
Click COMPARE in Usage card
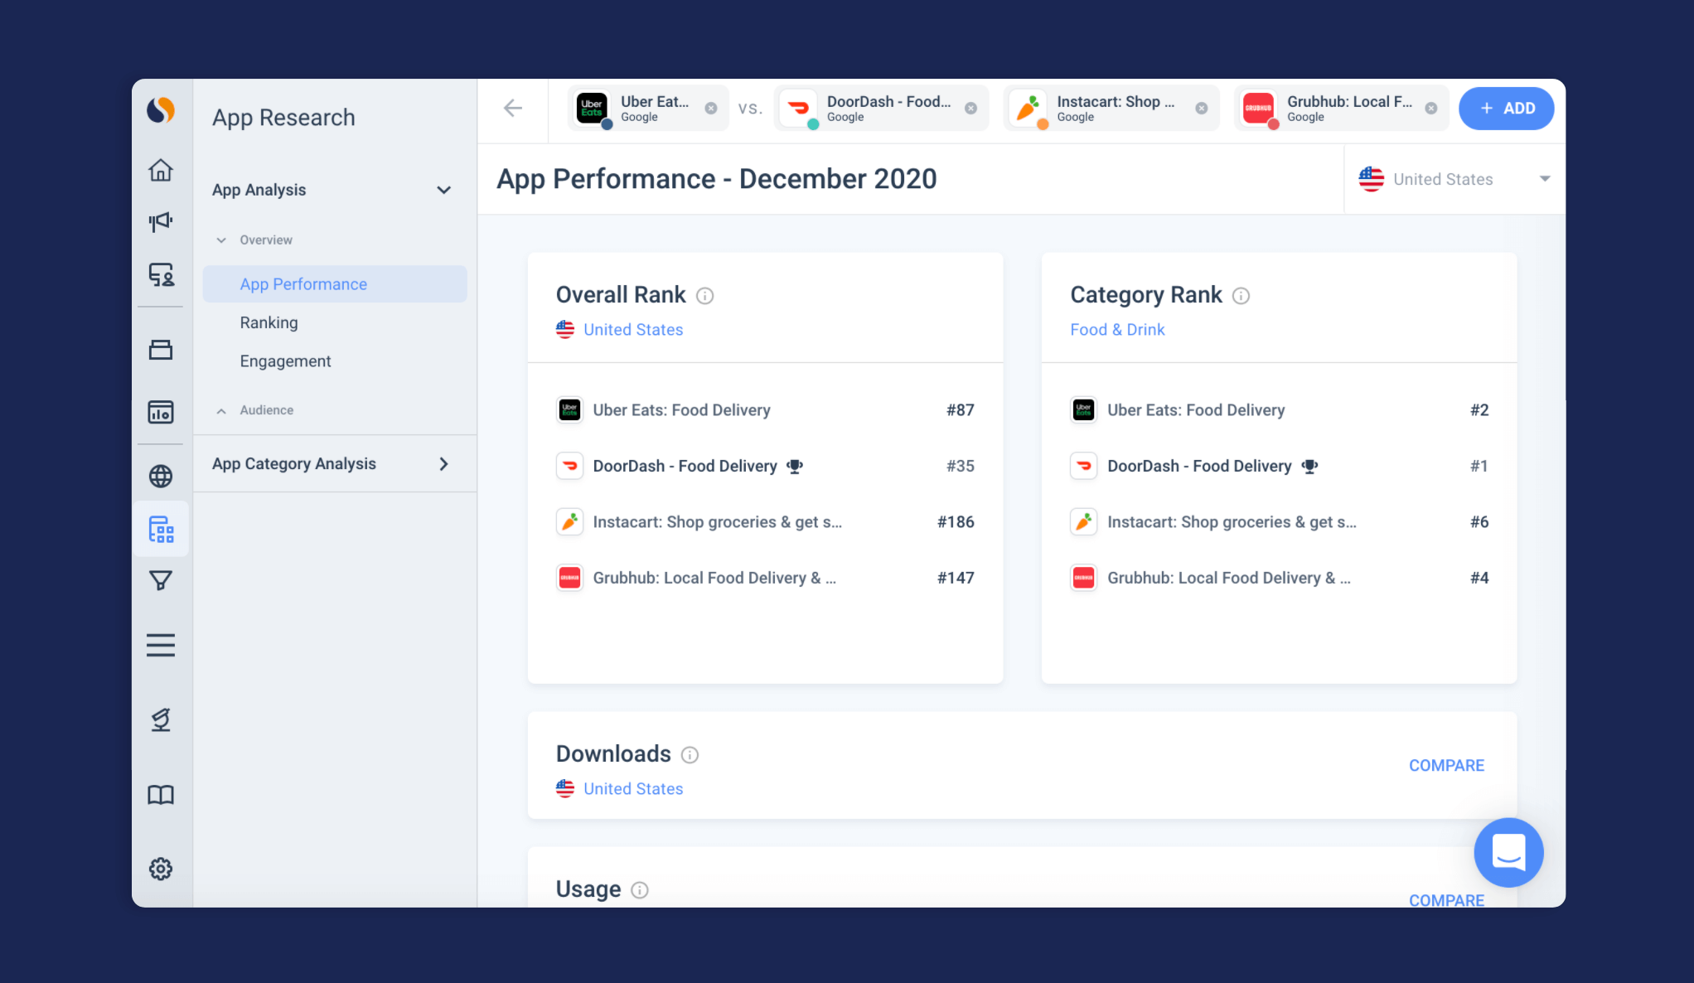click(1447, 900)
